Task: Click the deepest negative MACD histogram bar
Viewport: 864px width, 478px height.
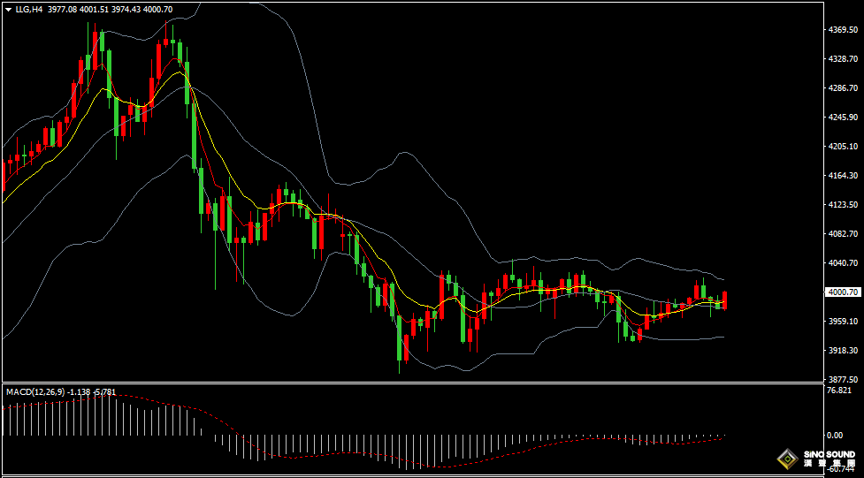Action: coord(429,451)
